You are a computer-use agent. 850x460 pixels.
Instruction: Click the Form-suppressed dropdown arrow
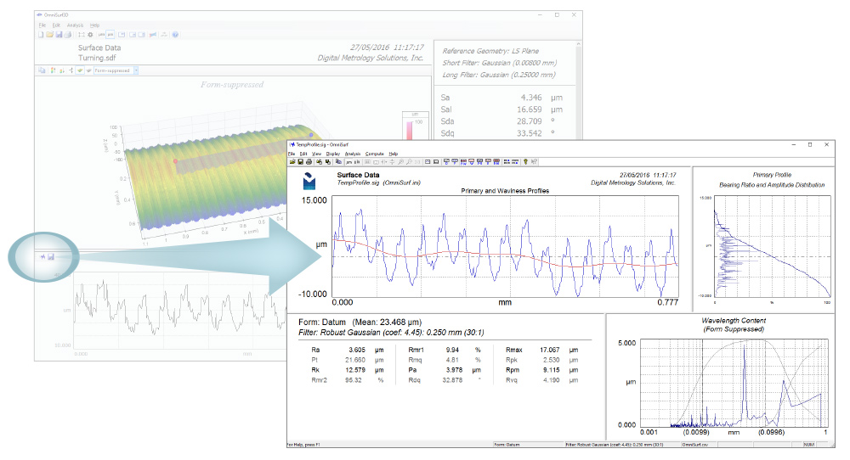pyautogui.click(x=136, y=70)
